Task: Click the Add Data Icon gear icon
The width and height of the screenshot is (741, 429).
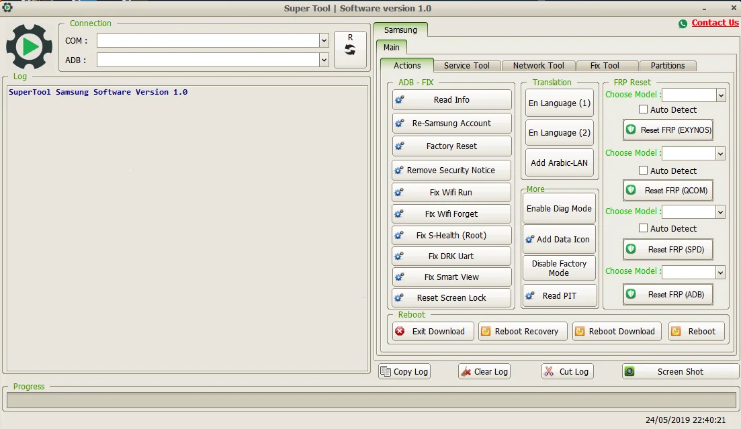Action: (x=530, y=240)
